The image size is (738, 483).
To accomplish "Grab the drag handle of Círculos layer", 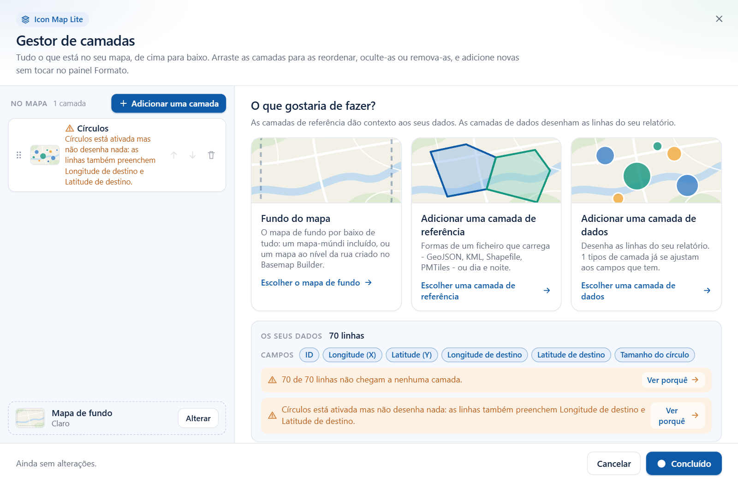I will [19, 155].
